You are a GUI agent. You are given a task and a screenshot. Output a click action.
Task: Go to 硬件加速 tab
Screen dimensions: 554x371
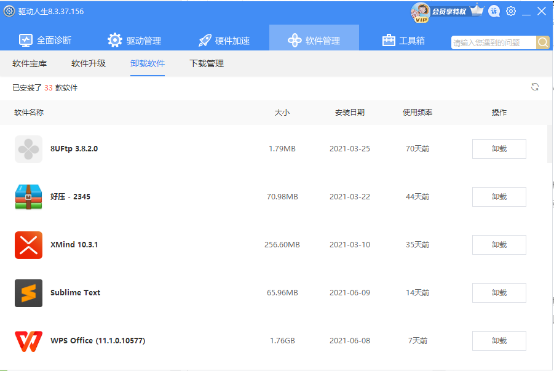pyautogui.click(x=224, y=41)
